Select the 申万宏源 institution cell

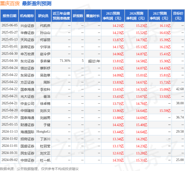(x=27, y=54)
